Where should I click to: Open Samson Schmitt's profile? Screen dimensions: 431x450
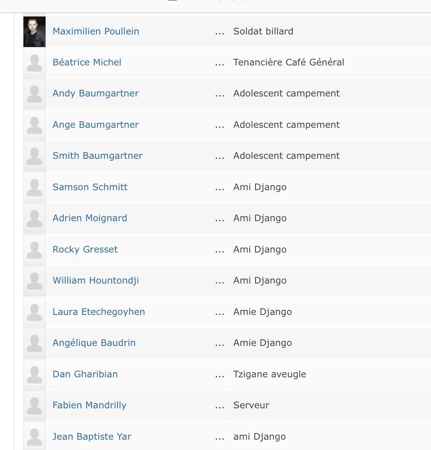coord(90,187)
